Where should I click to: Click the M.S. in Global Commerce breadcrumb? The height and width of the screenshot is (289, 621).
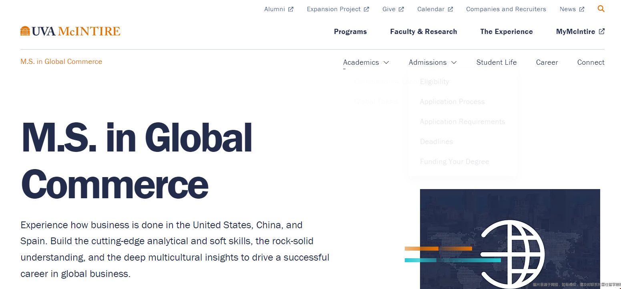pos(61,62)
